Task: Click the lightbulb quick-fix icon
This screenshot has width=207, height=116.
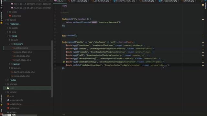Action: (x=64, y=62)
